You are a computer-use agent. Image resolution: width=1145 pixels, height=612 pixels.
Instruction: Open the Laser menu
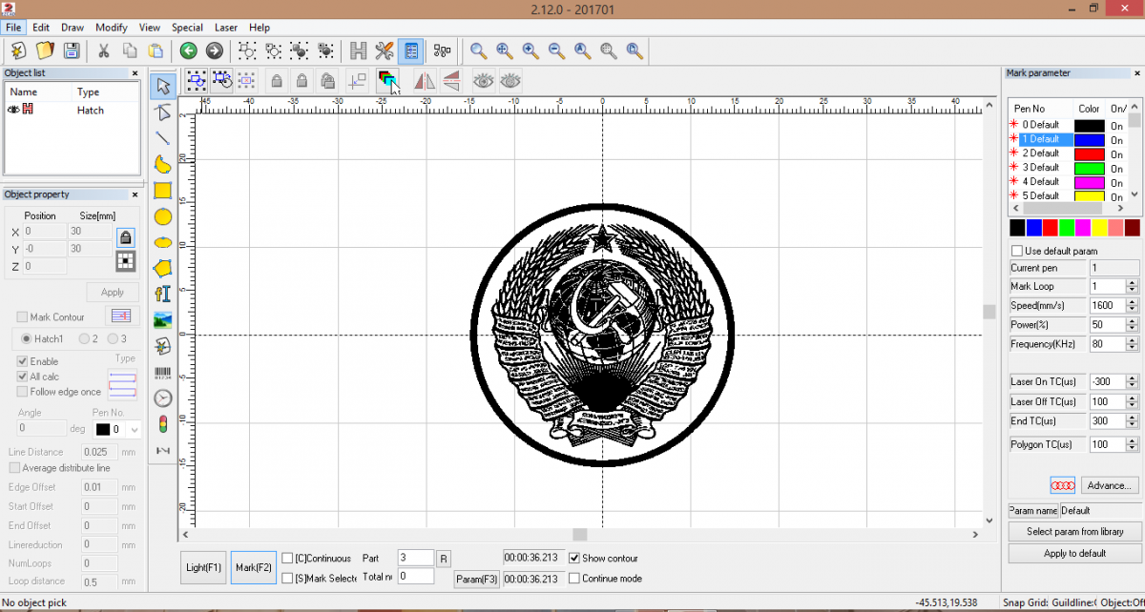226,28
